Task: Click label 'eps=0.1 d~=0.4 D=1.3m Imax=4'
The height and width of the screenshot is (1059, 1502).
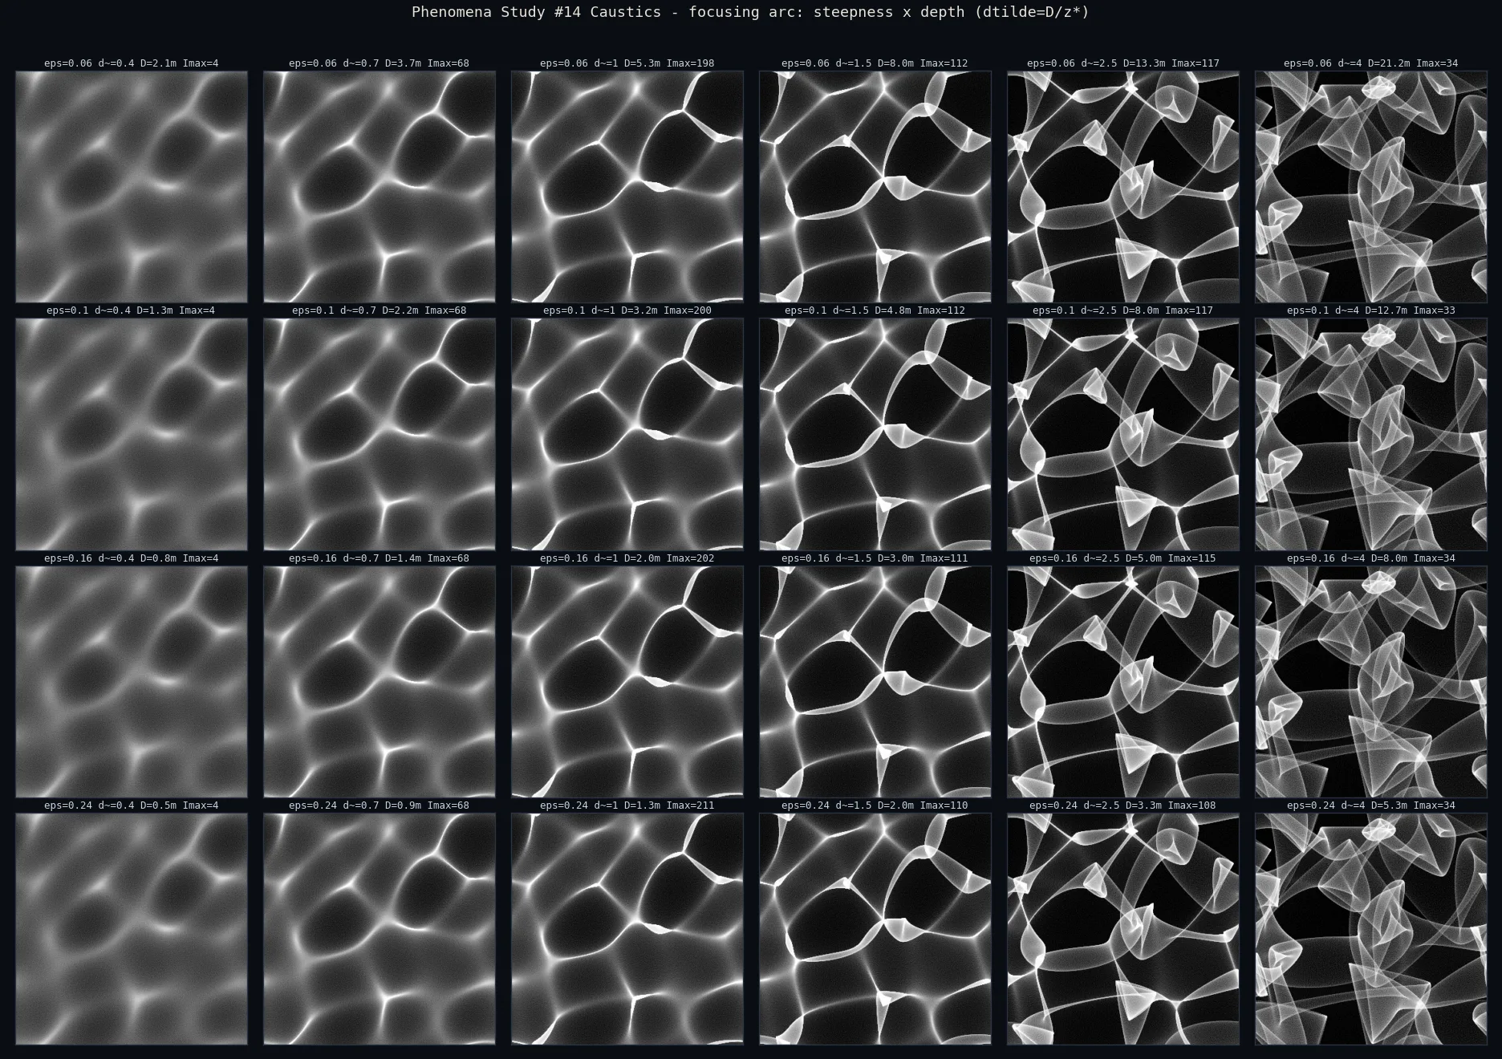Action: click(132, 310)
